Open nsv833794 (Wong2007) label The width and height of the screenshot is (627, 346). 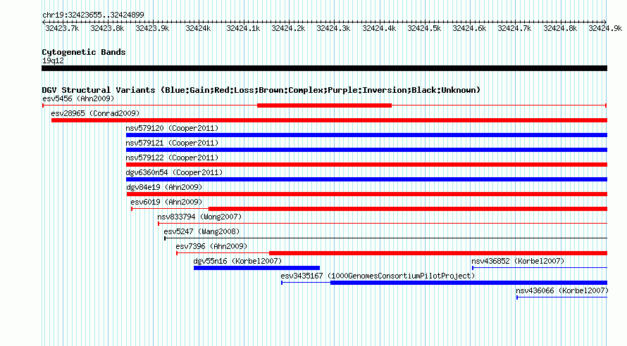[x=199, y=217]
